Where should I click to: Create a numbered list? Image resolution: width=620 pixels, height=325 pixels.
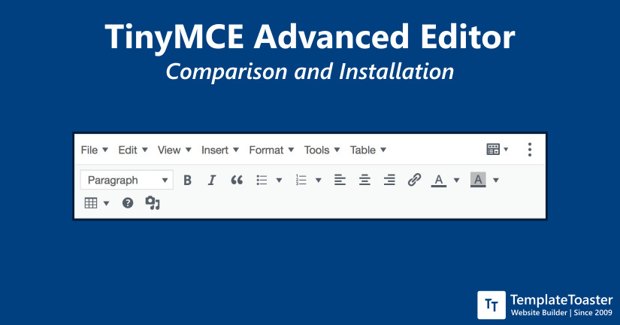[301, 181]
